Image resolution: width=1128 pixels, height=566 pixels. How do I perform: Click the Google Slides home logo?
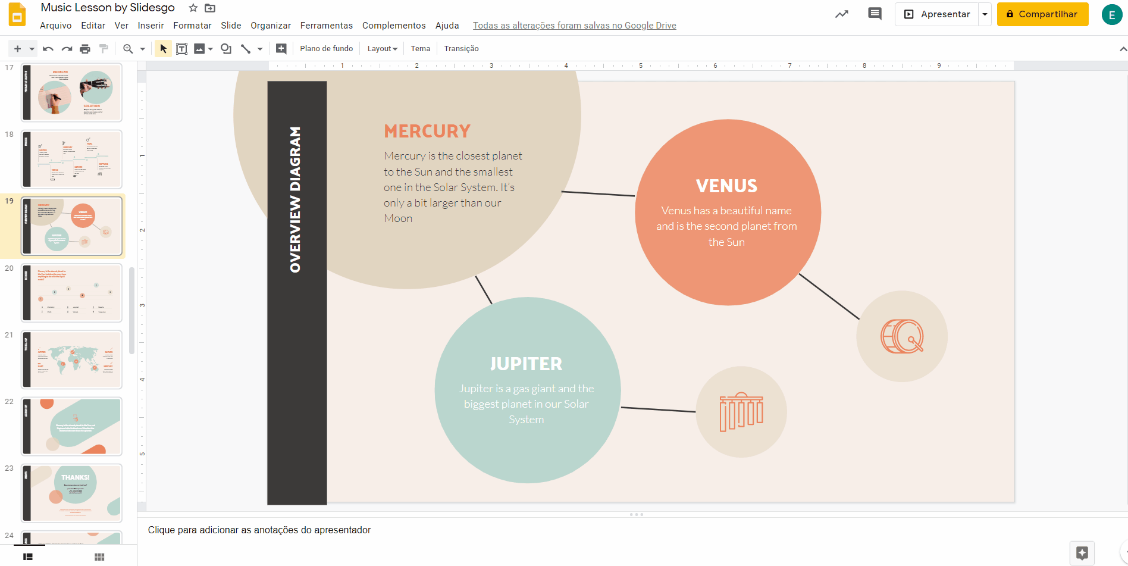pyautogui.click(x=17, y=15)
